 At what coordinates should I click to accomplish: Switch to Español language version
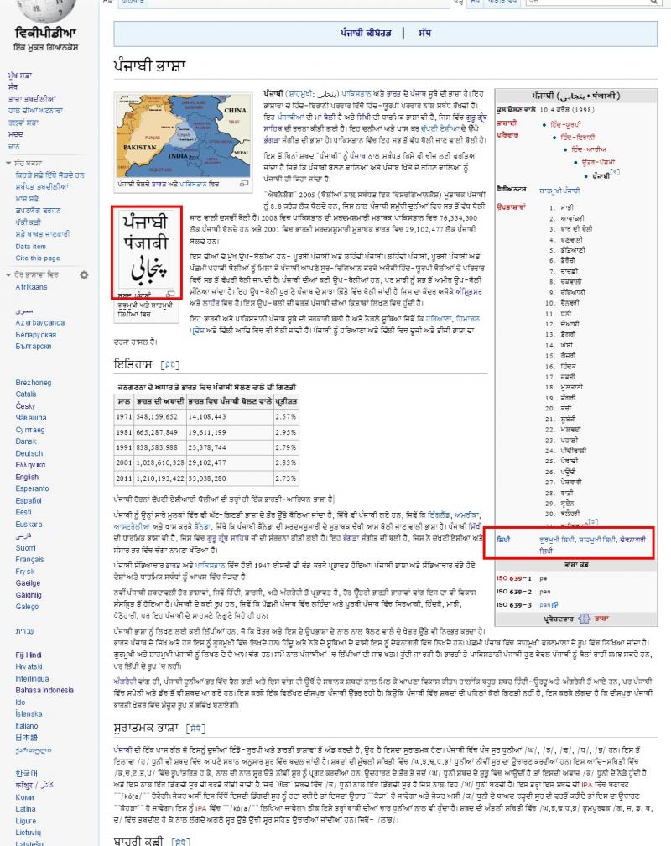29,501
